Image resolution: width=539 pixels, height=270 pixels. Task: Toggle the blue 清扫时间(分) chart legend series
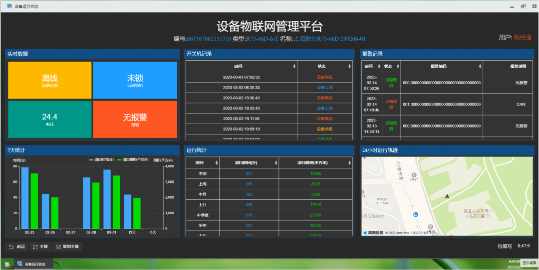click(102, 160)
